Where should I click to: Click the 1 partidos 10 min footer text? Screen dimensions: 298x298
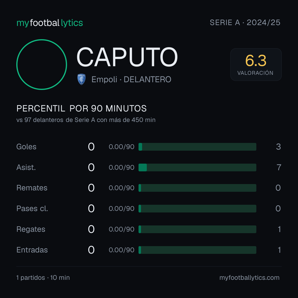coord(43,278)
